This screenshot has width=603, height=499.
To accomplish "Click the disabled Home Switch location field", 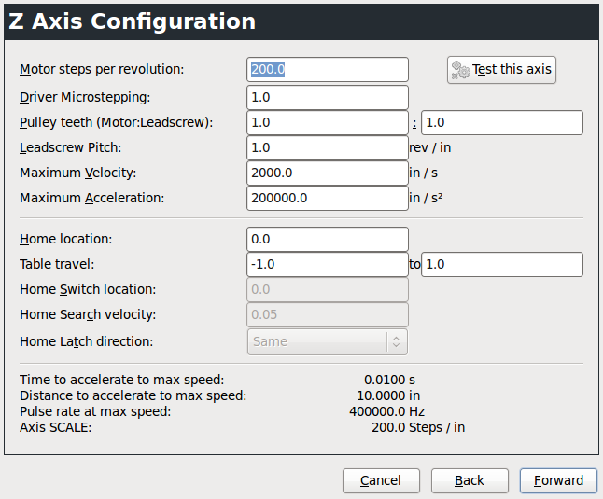I will [x=328, y=290].
